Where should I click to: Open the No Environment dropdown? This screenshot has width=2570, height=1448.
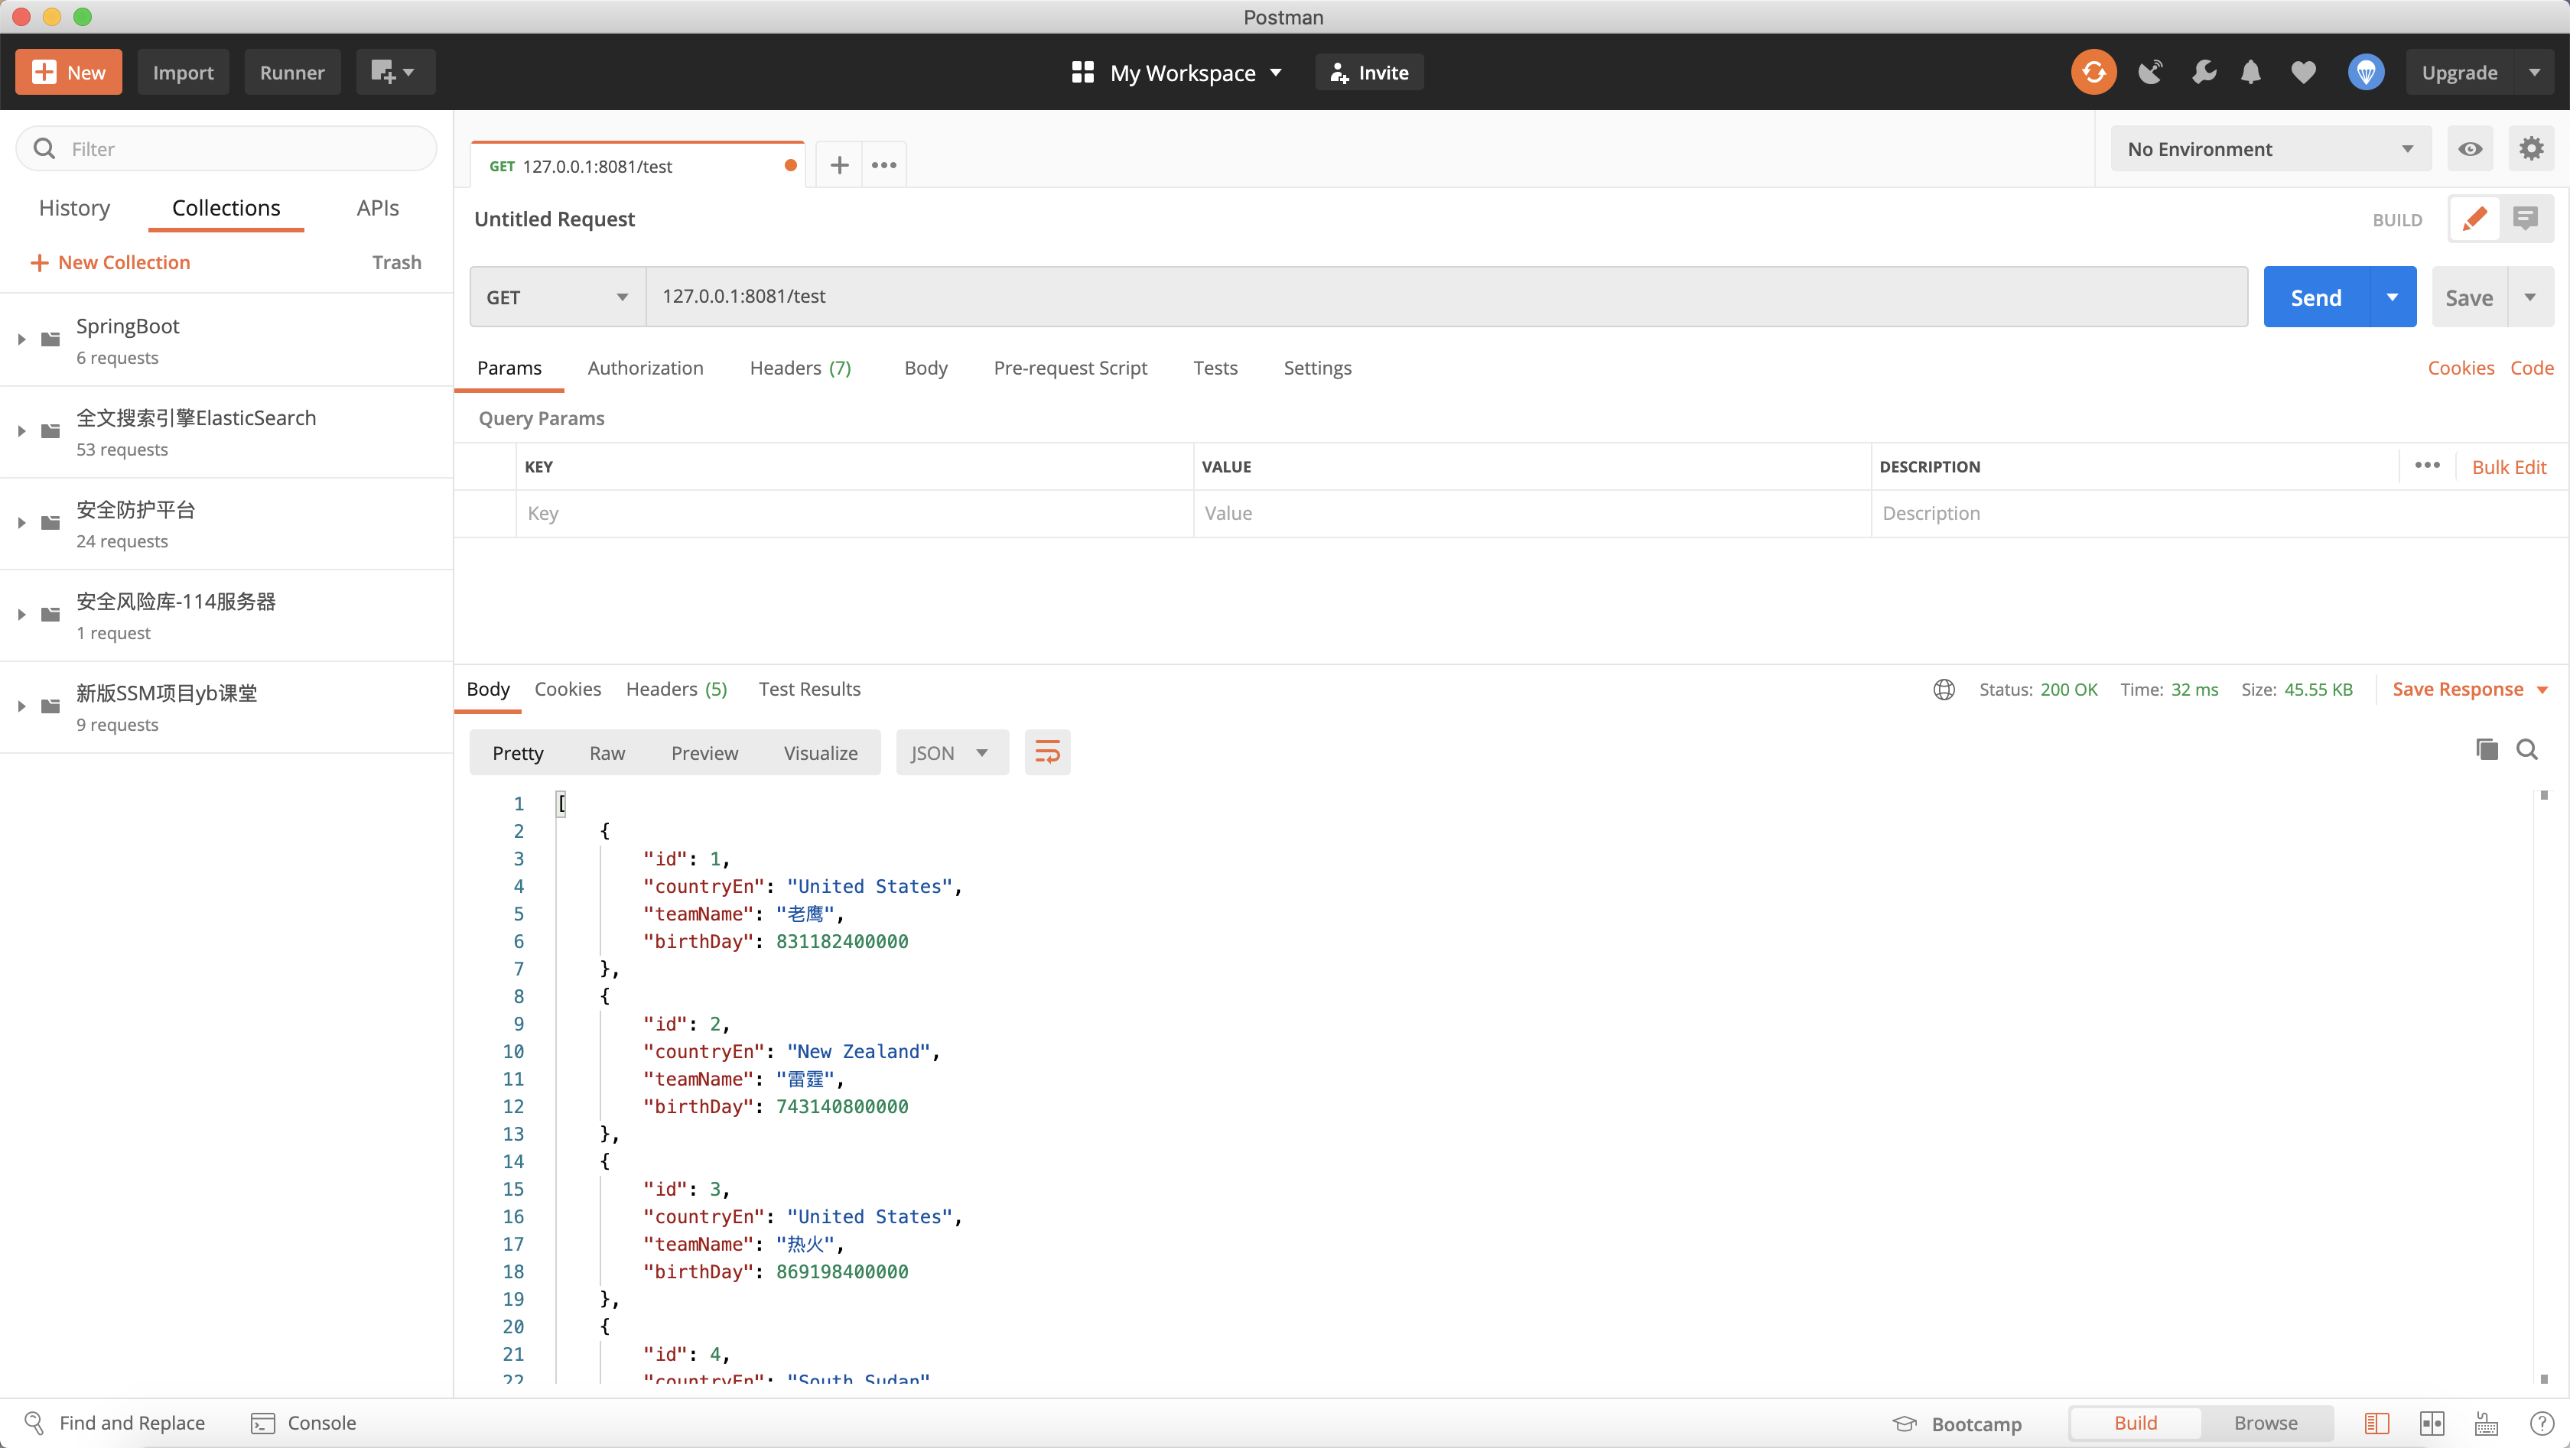2271,150
